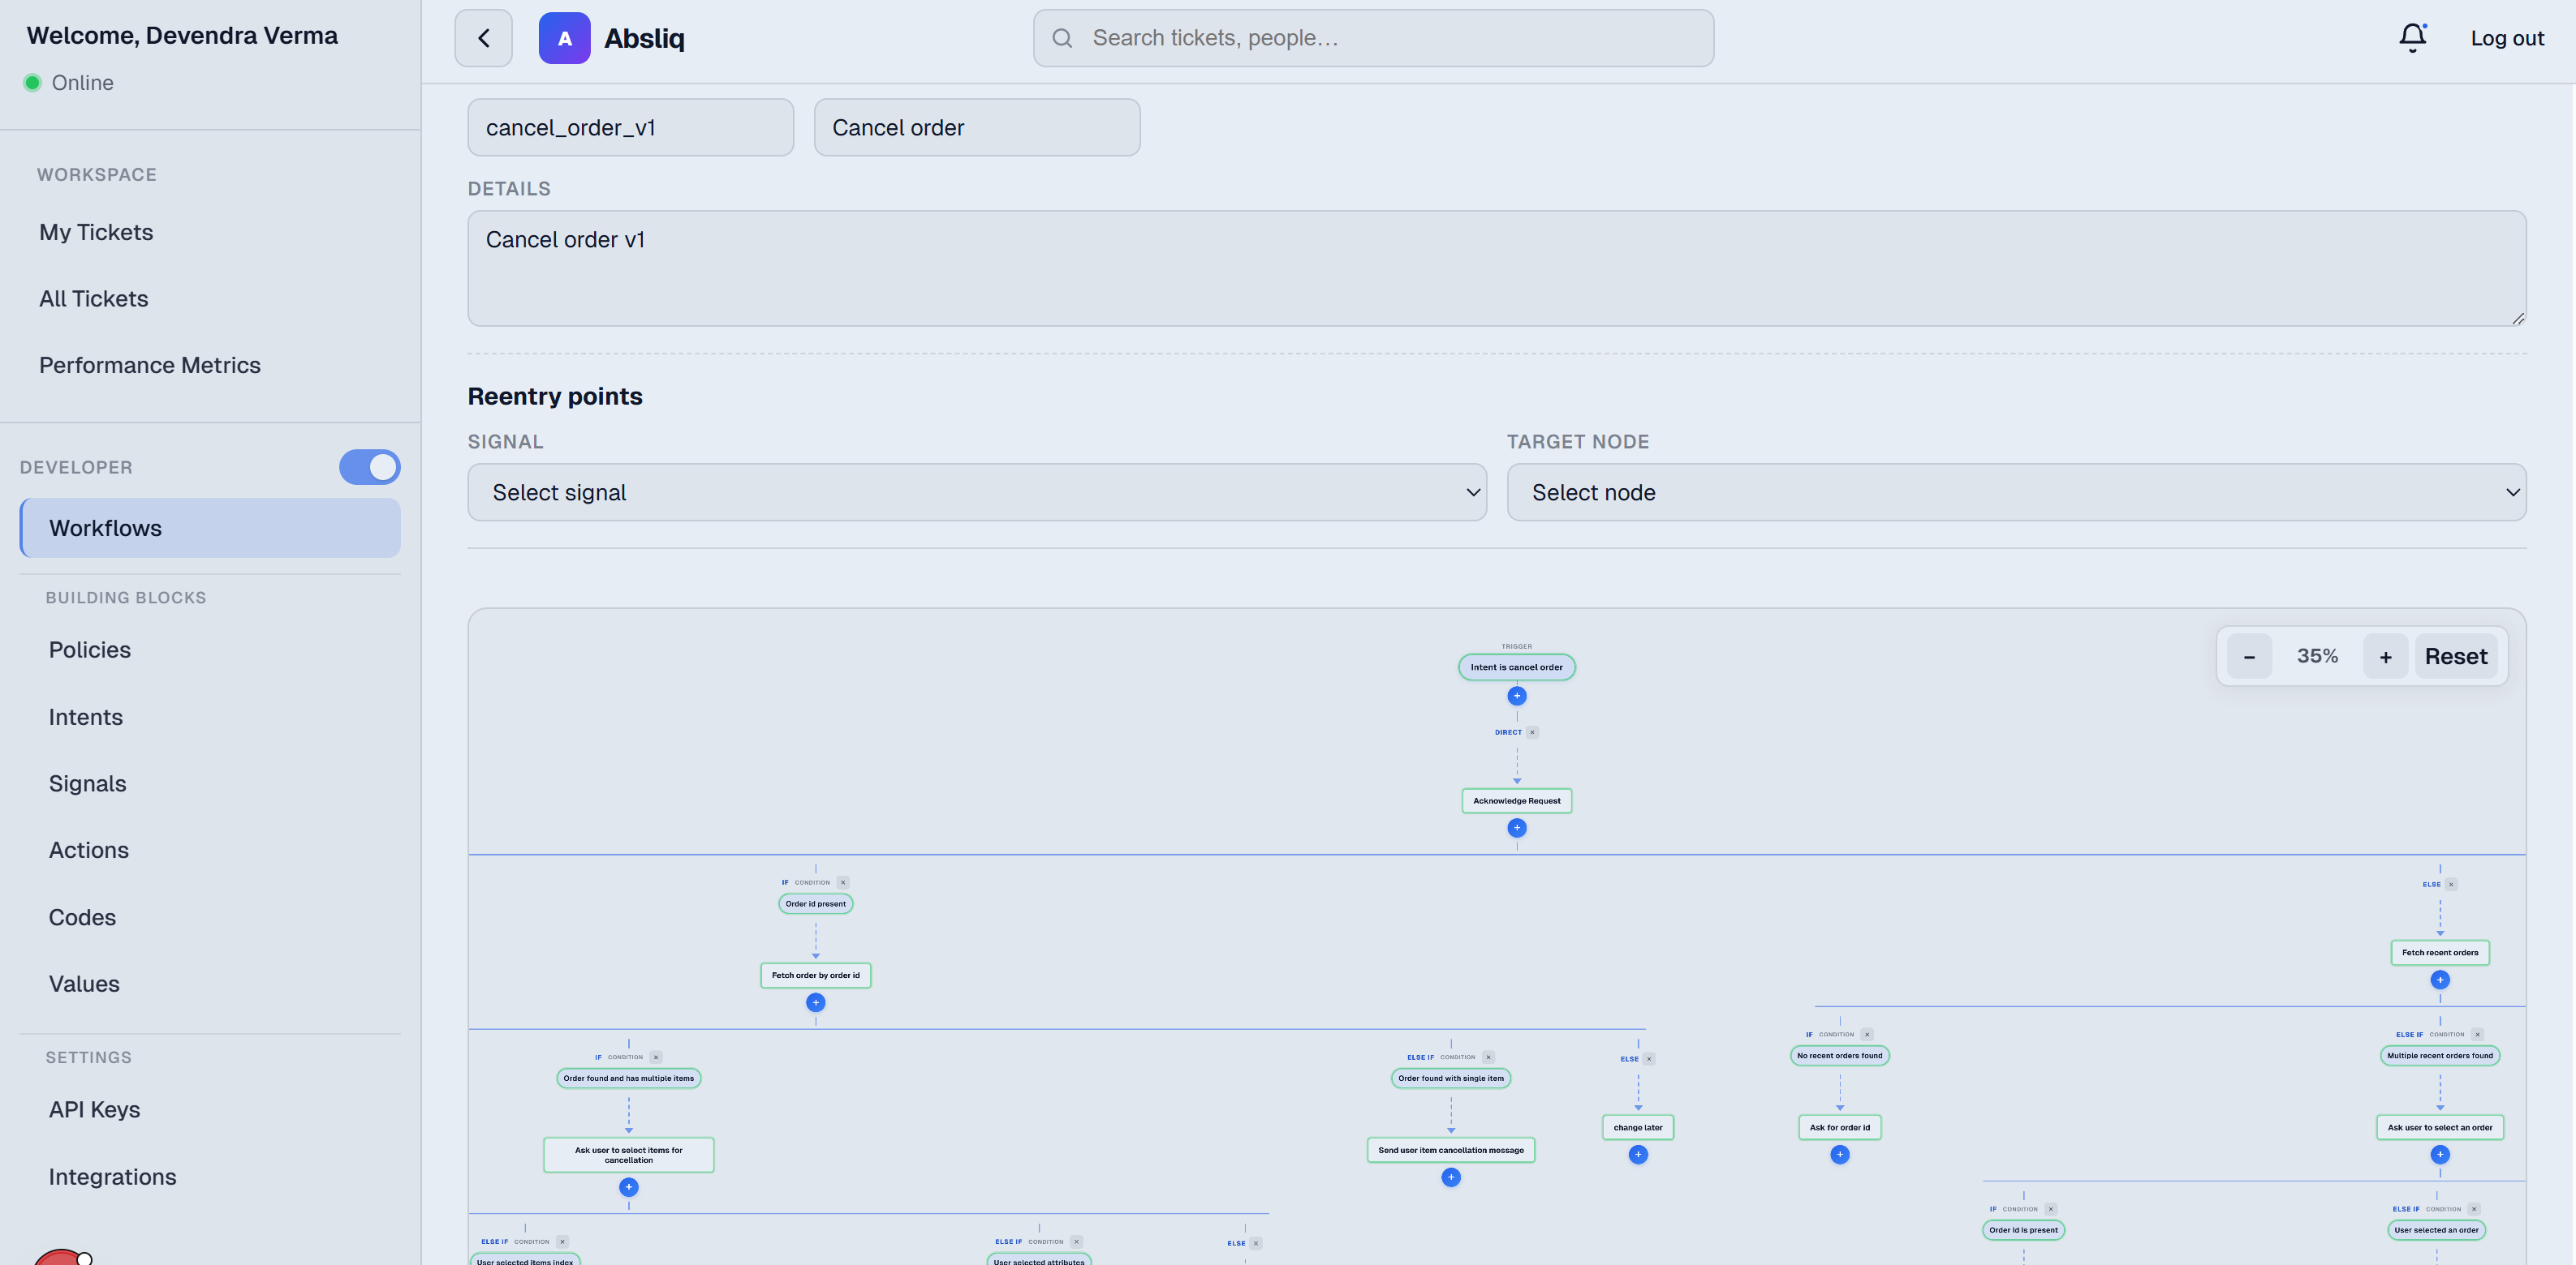Select the Order found with single item node

pyautogui.click(x=1450, y=1078)
